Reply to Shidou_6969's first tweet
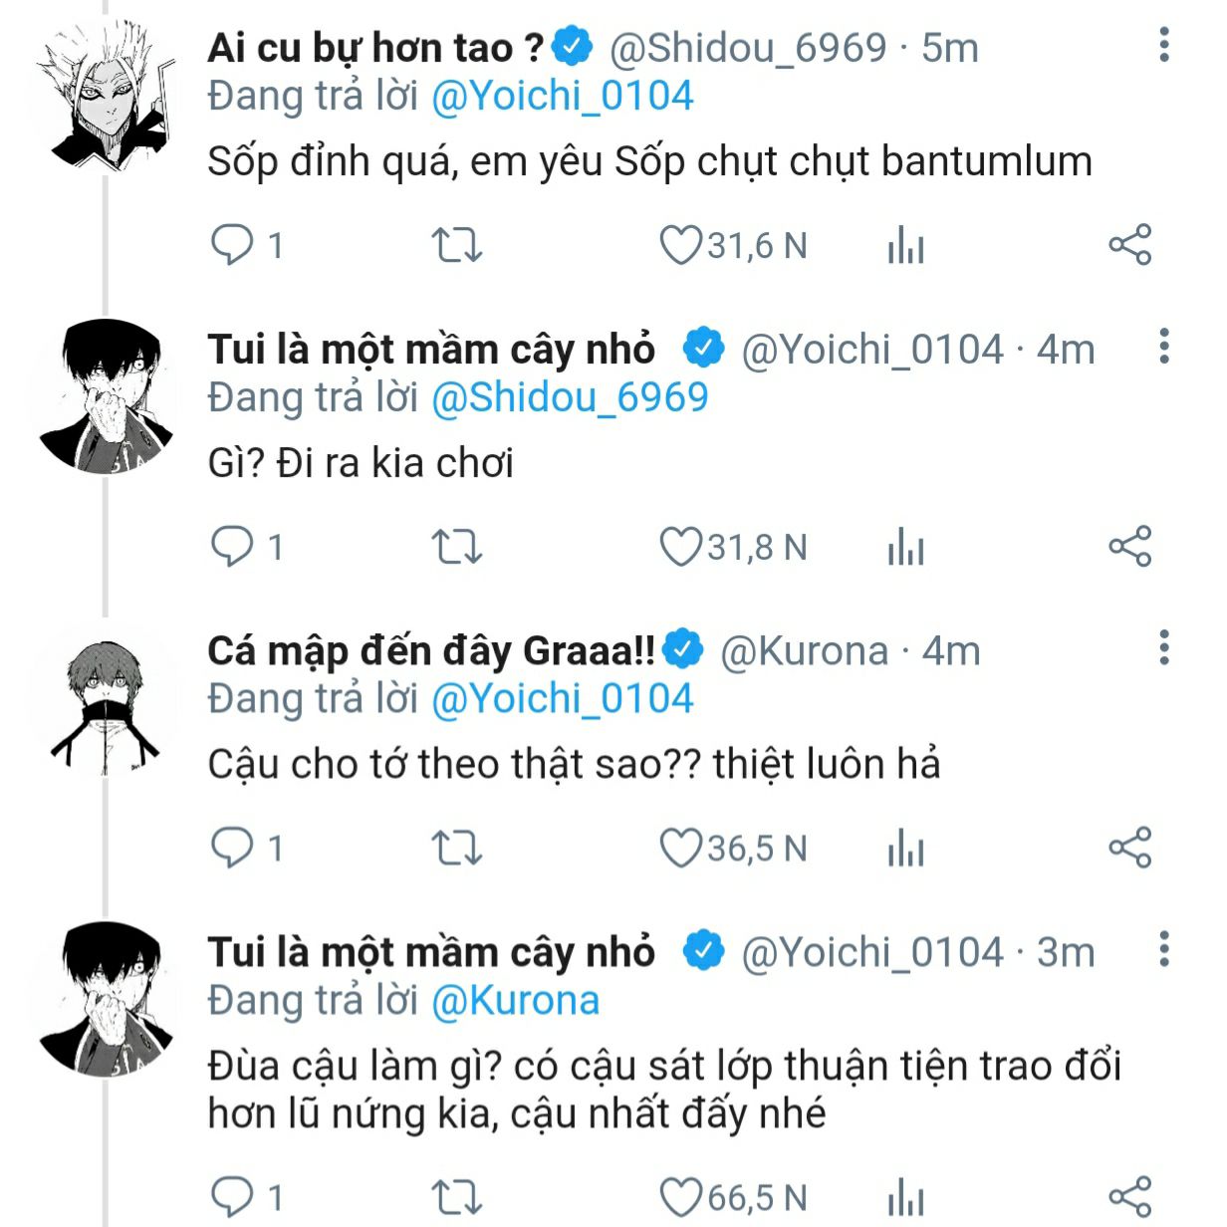The height and width of the screenshot is (1227, 1227). click(233, 244)
